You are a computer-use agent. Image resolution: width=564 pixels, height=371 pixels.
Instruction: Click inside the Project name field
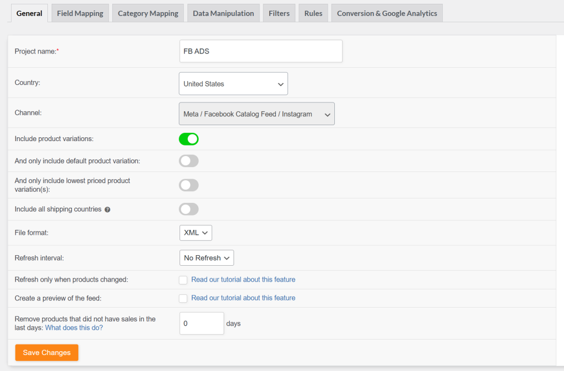click(x=260, y=51)
